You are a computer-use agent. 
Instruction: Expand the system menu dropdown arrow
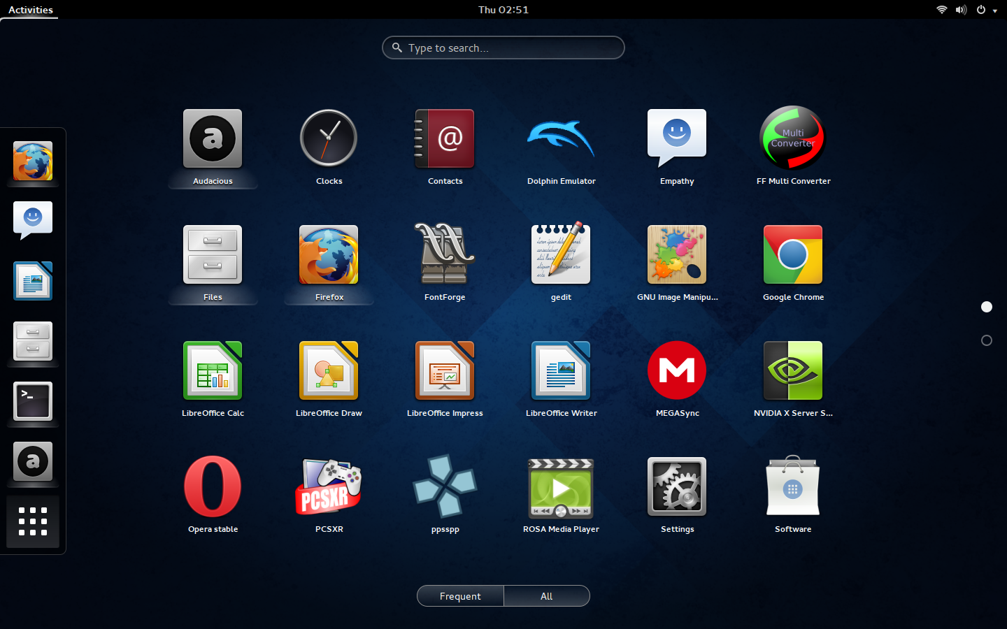995,10
